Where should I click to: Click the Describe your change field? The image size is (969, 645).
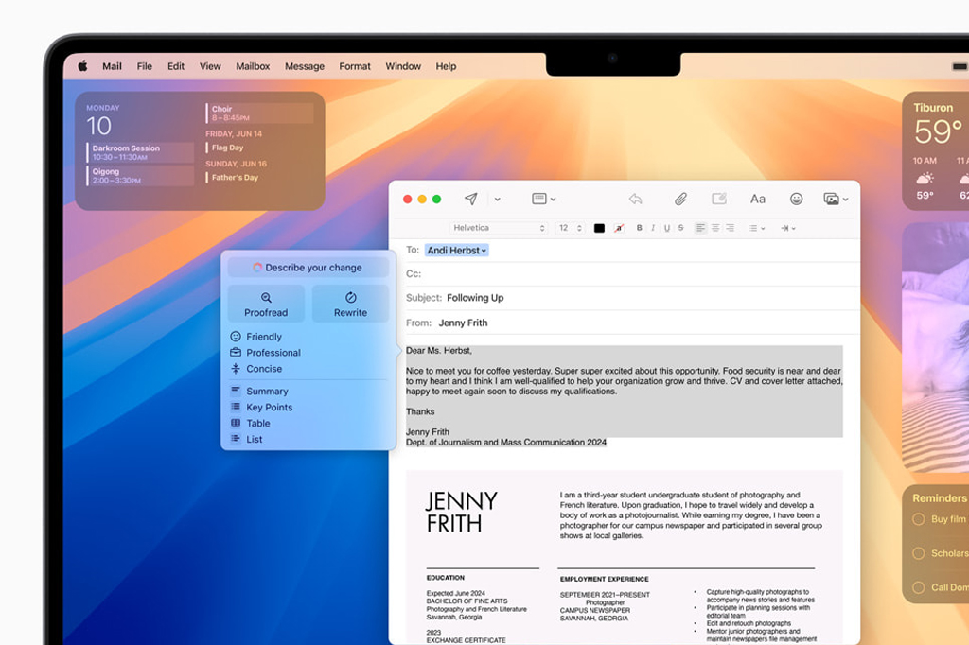(x=308, y=268)
